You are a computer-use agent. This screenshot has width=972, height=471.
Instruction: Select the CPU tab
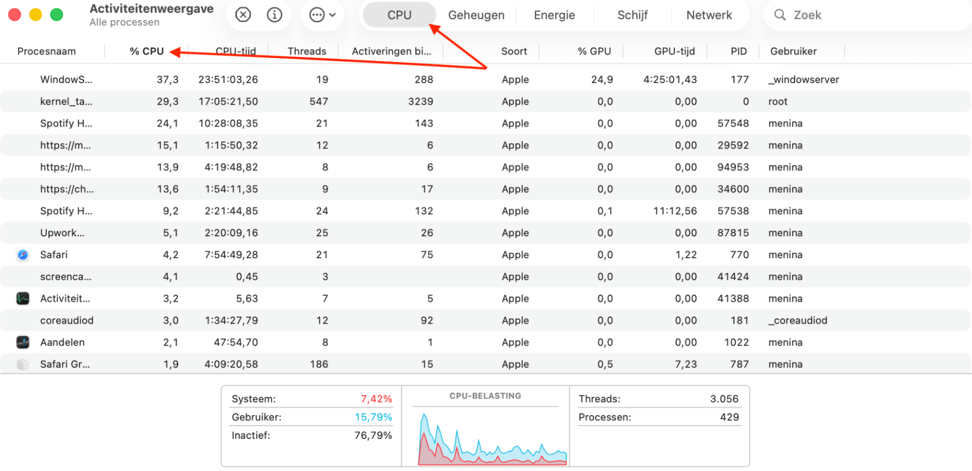[398, 15]
